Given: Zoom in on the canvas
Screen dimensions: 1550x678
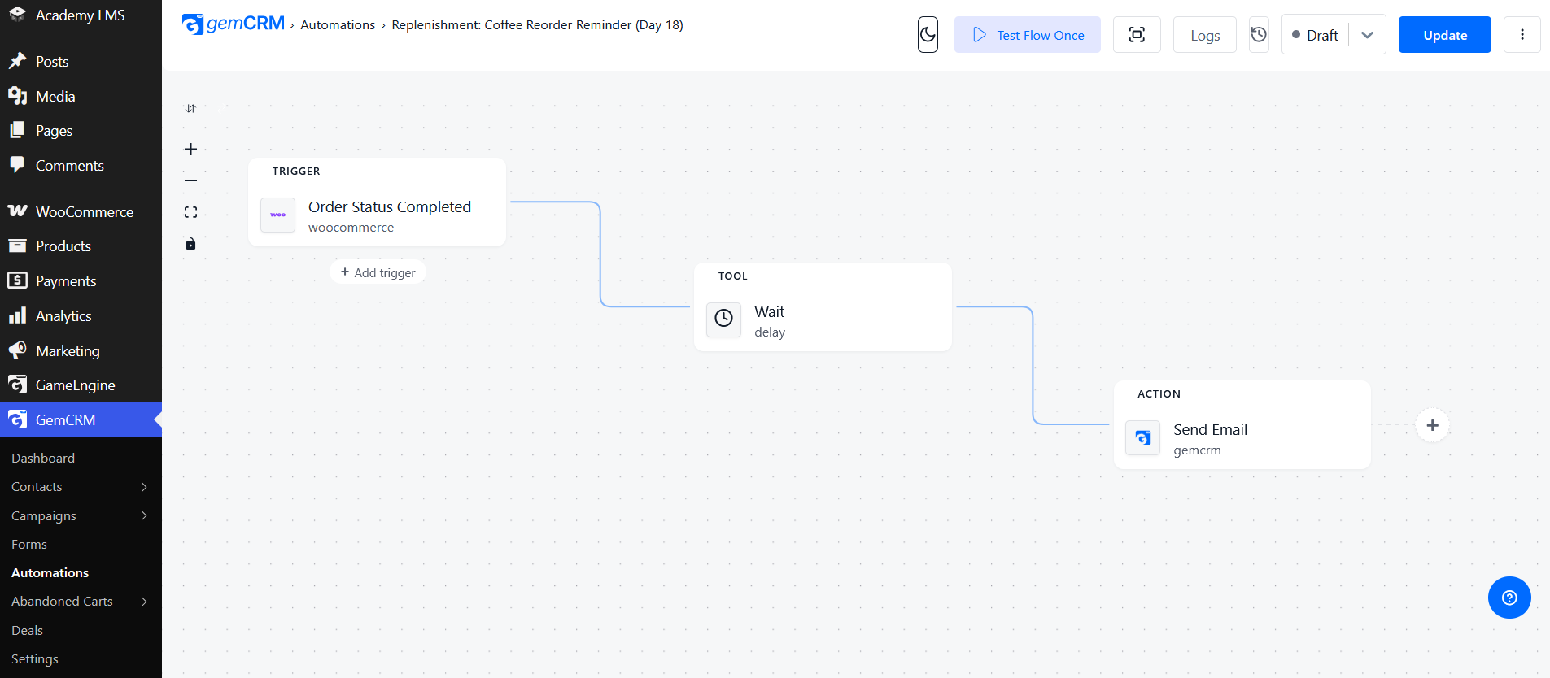Looking at the screenshot, I should click(190, 149).
